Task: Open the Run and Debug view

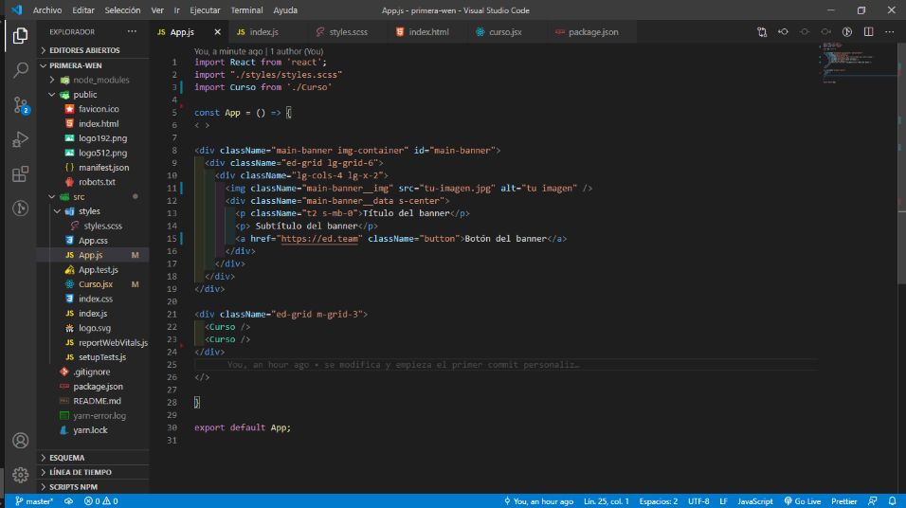Action: (x=20, y=139)
